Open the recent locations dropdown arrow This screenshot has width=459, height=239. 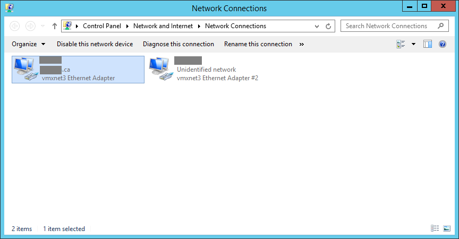tap(42, 26)
